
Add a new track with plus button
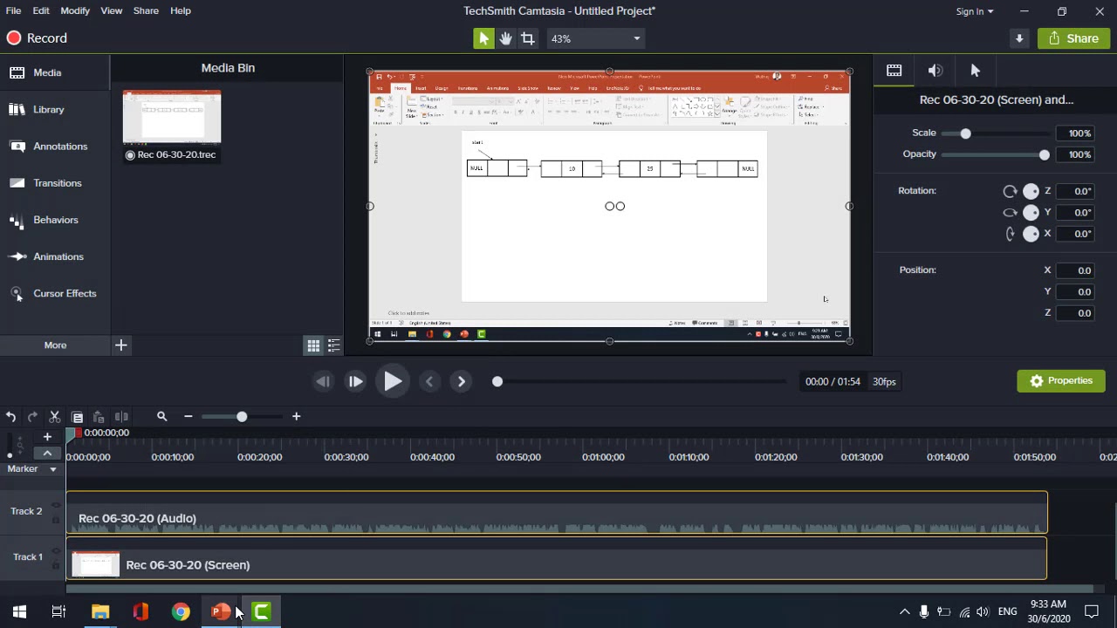coord(47,436)
